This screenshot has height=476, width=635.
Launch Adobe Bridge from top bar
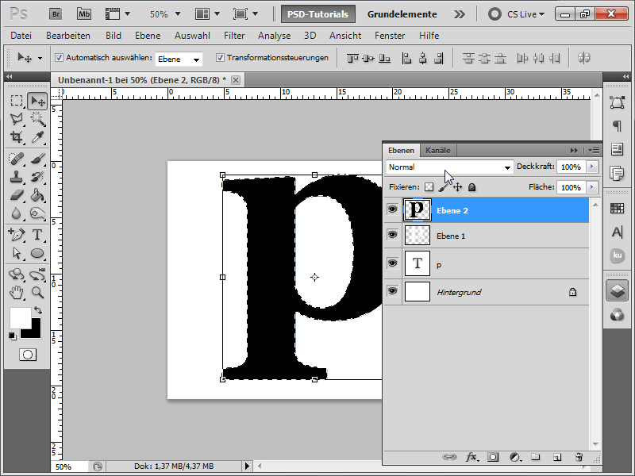click(x=56, y=14)
